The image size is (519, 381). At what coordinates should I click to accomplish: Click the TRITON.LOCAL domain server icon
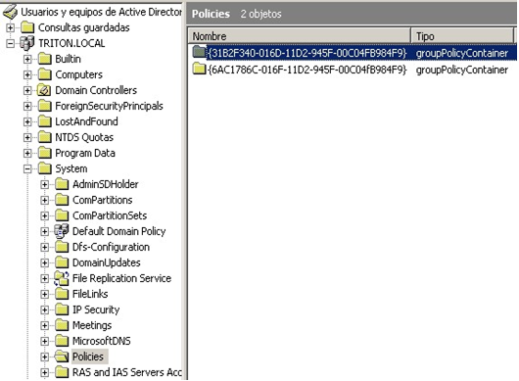[27, 43]
